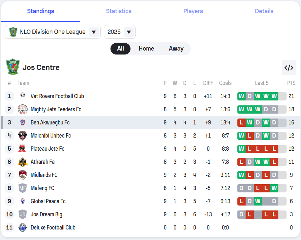Click the Jos Centre league emblem
The image size is (301, 240).
click(13, 67)
